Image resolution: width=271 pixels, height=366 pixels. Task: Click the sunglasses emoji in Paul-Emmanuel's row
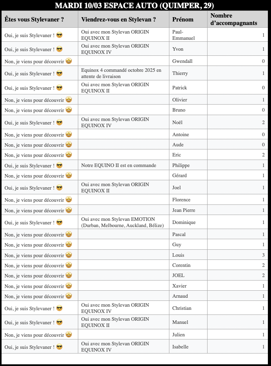60,35
